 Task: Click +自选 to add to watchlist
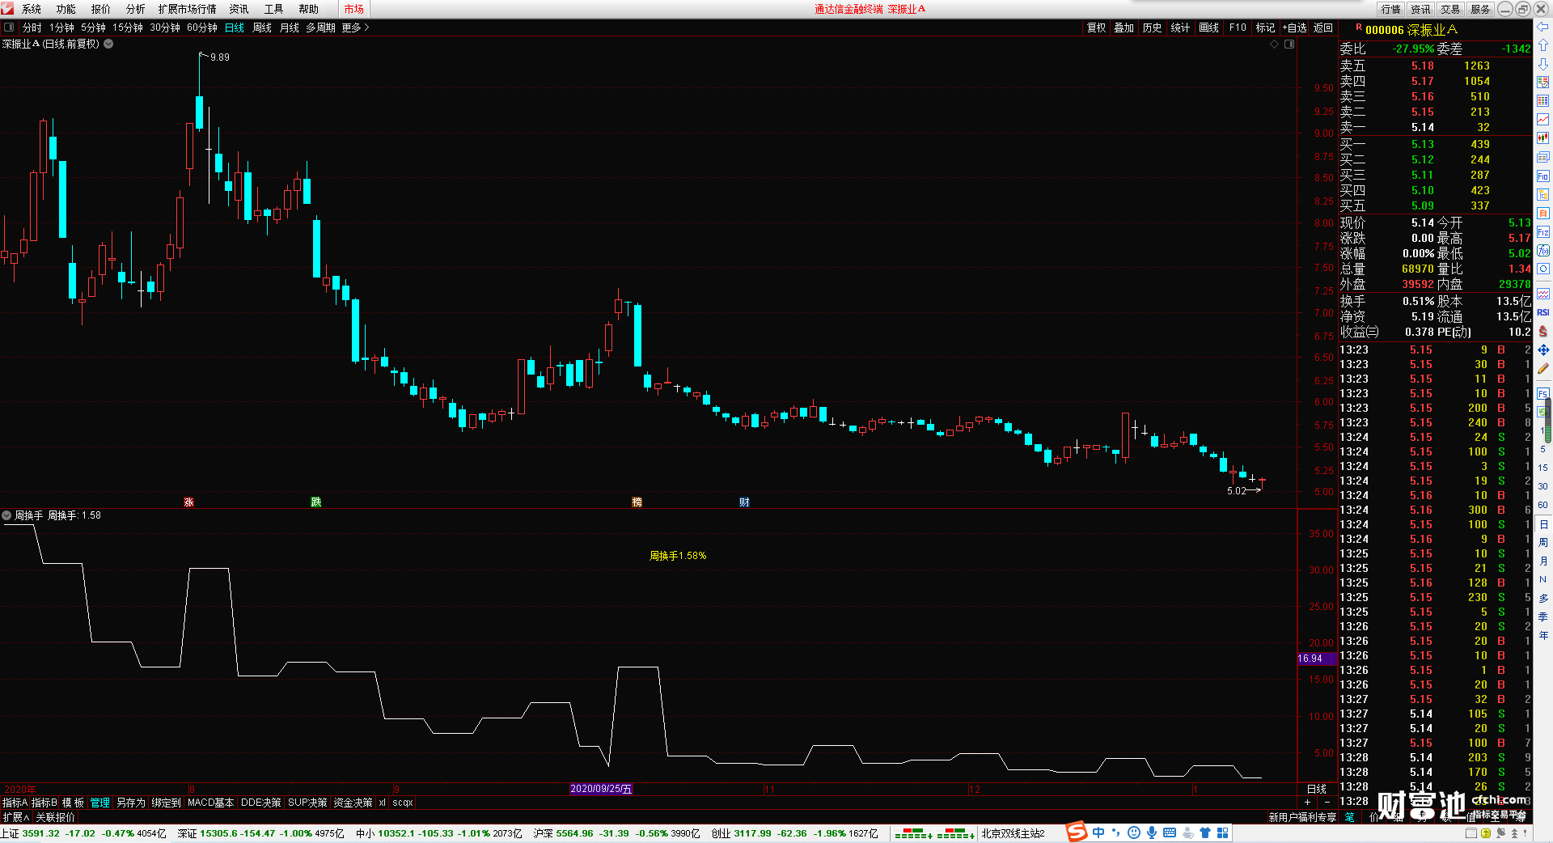coord(1294,28)
